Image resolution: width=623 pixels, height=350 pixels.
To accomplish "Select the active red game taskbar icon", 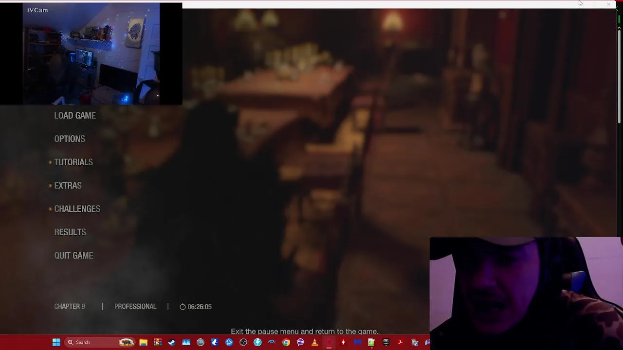I will click(329, 342).
